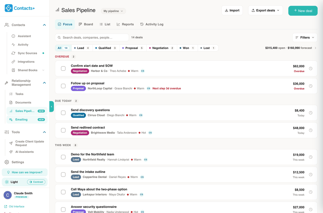Expand the Shared Books submenu
323x213 pixels.
tap(43, 70)
